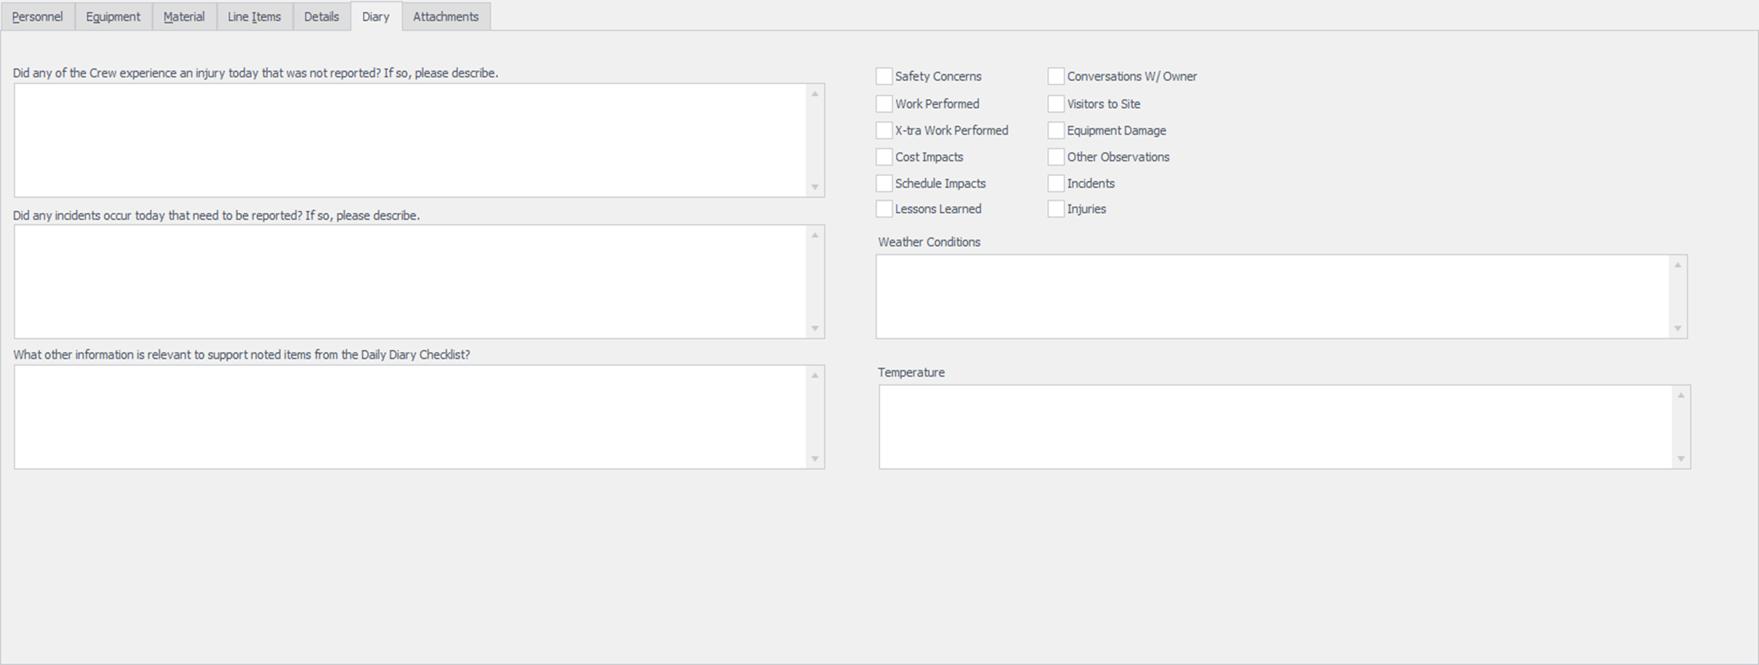
Task: Enable the Visitors to Site checkbox
Action: pos(1056,104)
